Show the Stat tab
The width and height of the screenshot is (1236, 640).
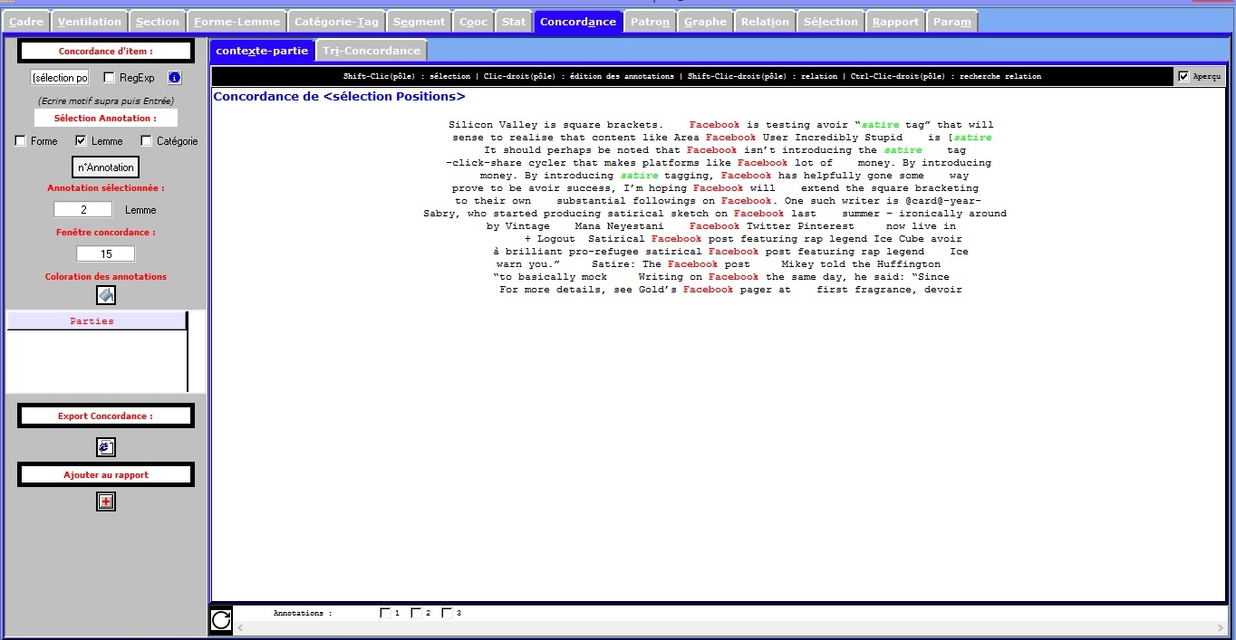coord(514,22)
